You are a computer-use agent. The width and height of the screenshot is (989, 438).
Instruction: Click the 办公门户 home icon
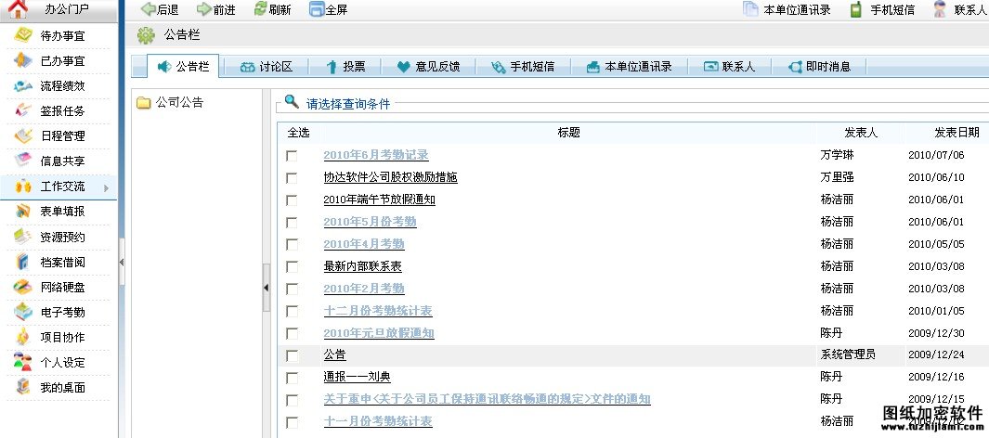[19, 9]
